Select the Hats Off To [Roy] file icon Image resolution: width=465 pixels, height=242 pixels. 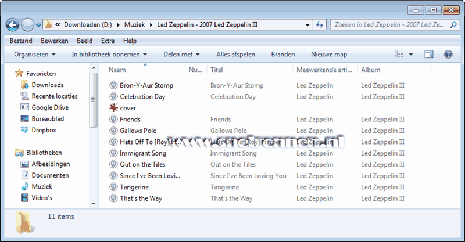coord(113,142)
